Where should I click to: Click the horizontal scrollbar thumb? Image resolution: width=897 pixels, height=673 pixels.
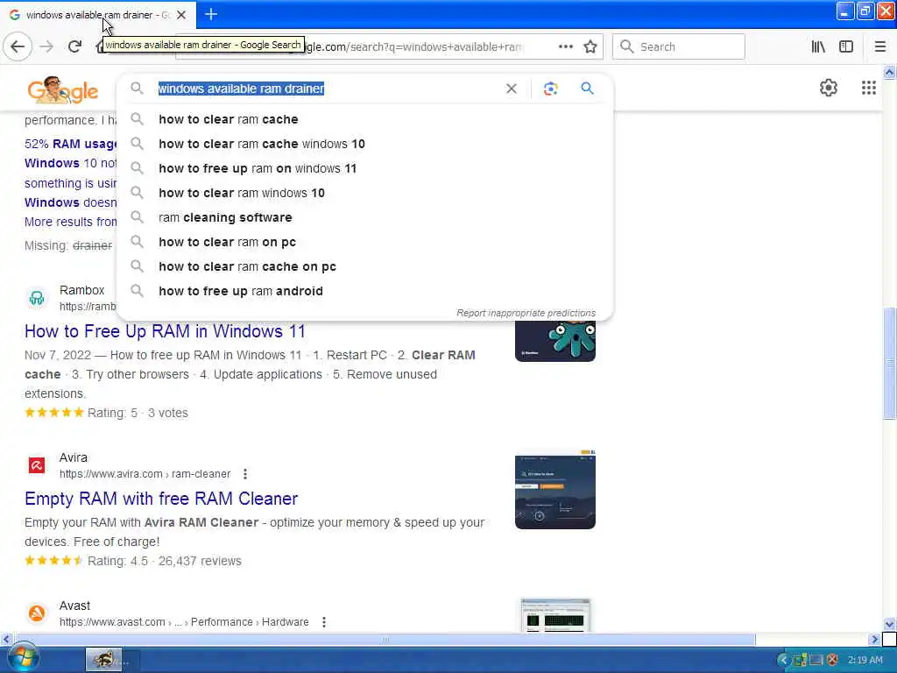tap(385, 639)
